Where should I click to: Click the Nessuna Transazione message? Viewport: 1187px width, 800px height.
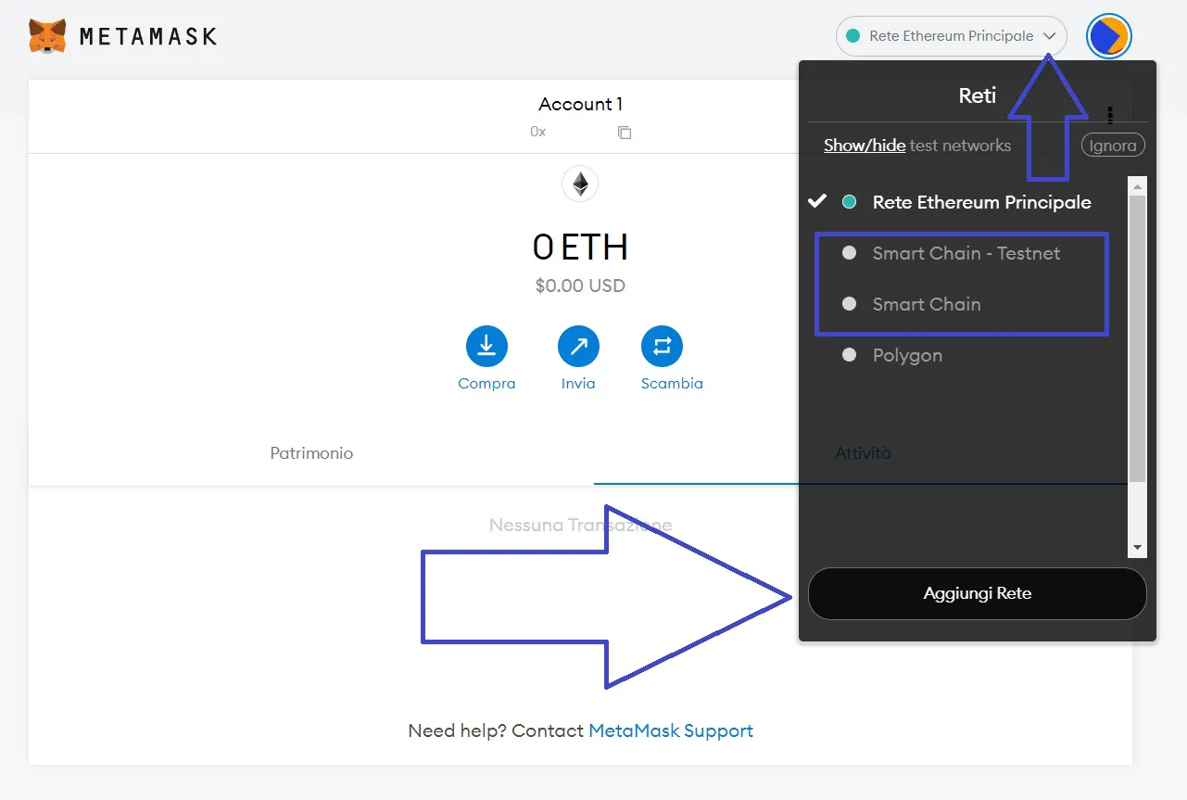click(x=580, y=526)
